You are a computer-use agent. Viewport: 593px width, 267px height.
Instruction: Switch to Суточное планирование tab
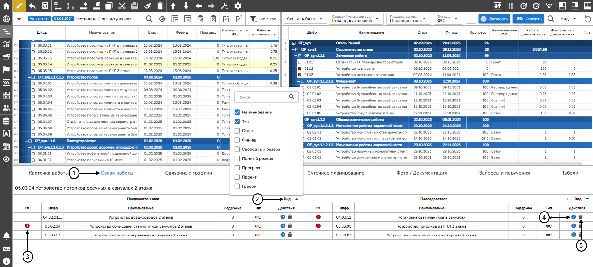(336, 173)
